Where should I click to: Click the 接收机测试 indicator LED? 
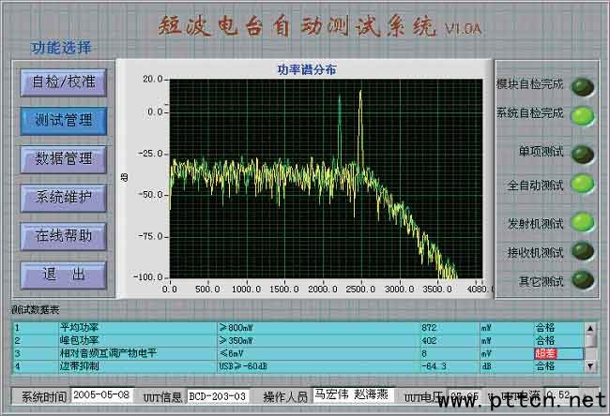pos(583,250)
